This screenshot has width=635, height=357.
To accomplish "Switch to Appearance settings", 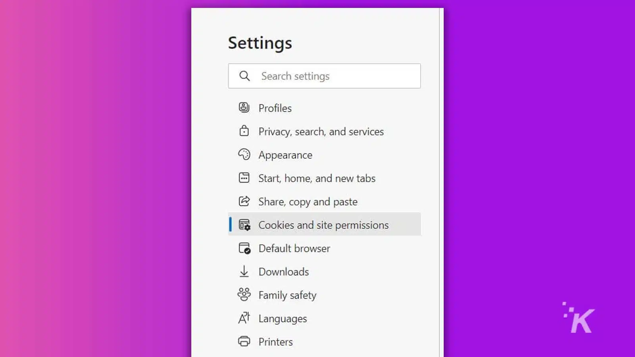I will pos(285,155).
